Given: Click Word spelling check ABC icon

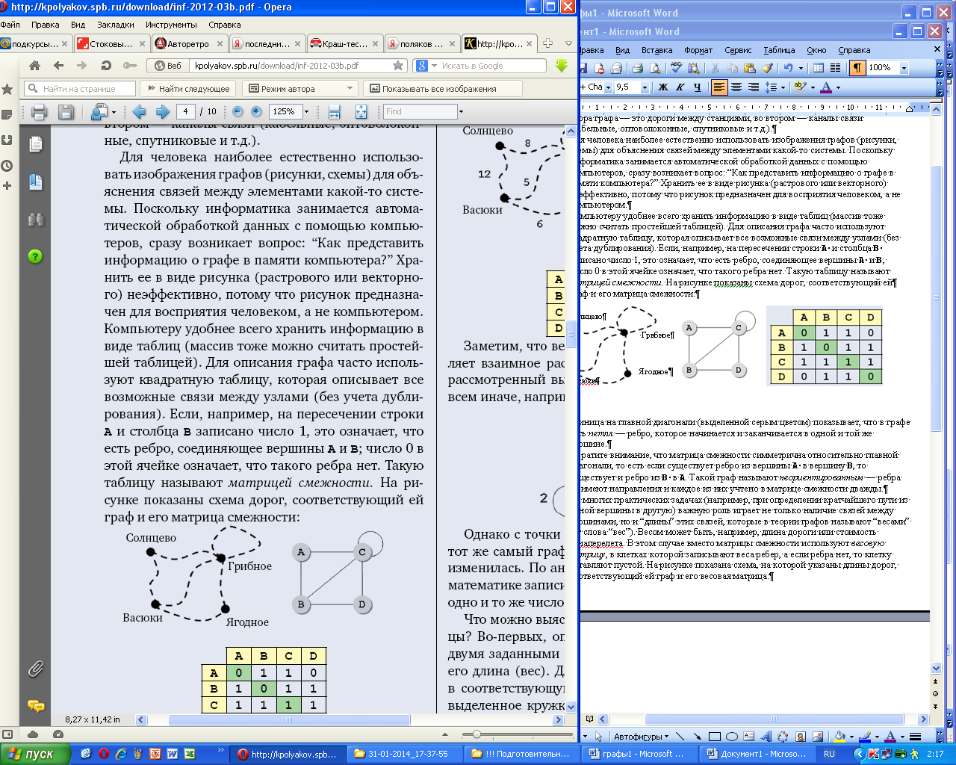Looking at the screenshot, I should tap(676, 67).
